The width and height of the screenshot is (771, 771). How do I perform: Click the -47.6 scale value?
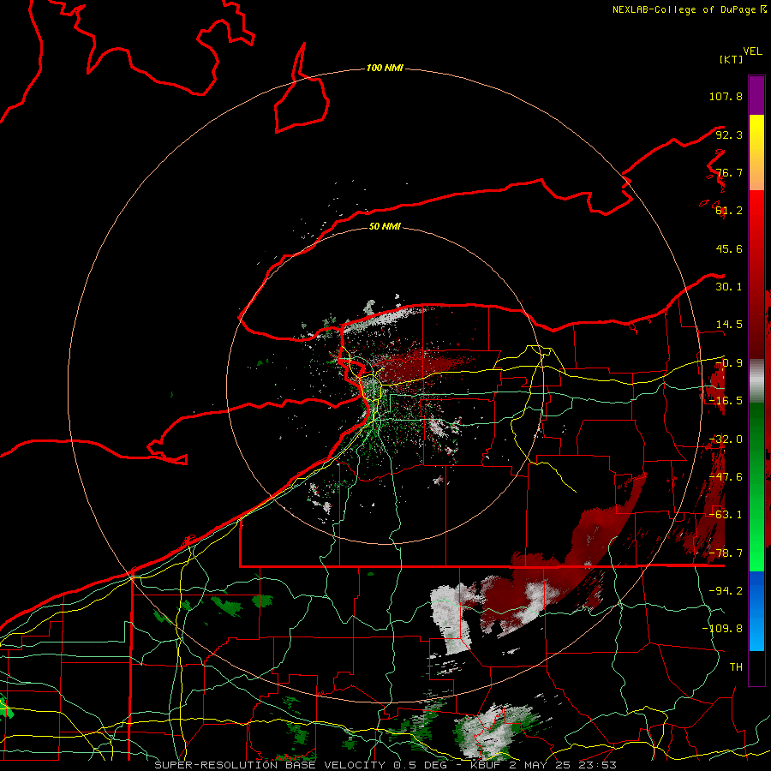pos(726,477)
